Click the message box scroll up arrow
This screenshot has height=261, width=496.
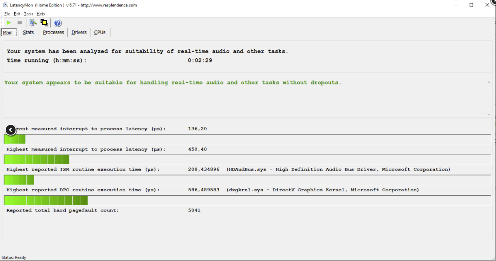[489, 82]
